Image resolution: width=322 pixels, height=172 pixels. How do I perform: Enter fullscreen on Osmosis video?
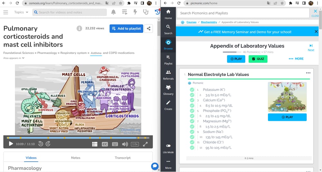pyautogui.click(x=145, y=144)
